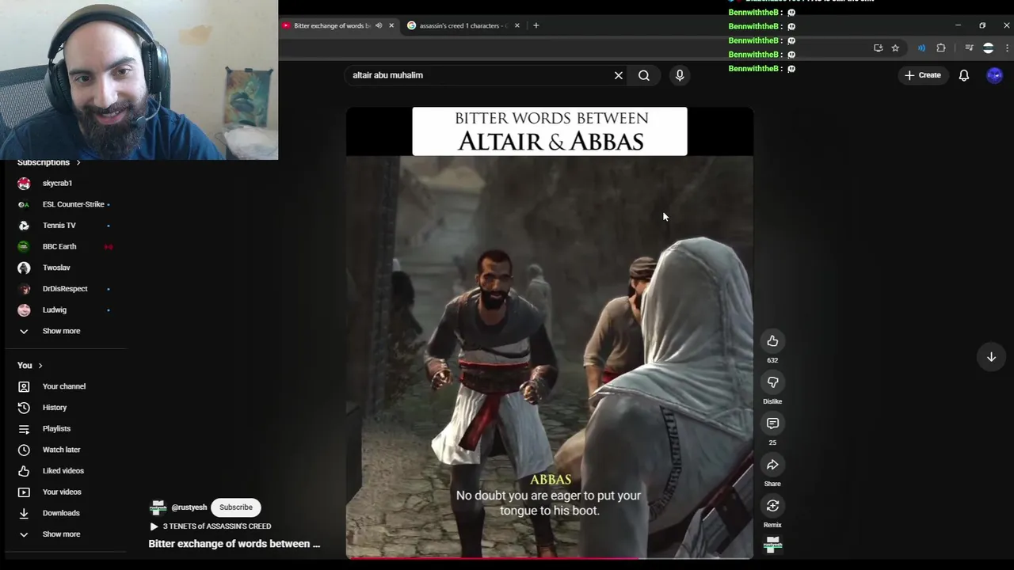Image resolution: width=1014 pixels, height=570 pixels.
Task: Open a new browser tab
Action: tap(536, 25)
